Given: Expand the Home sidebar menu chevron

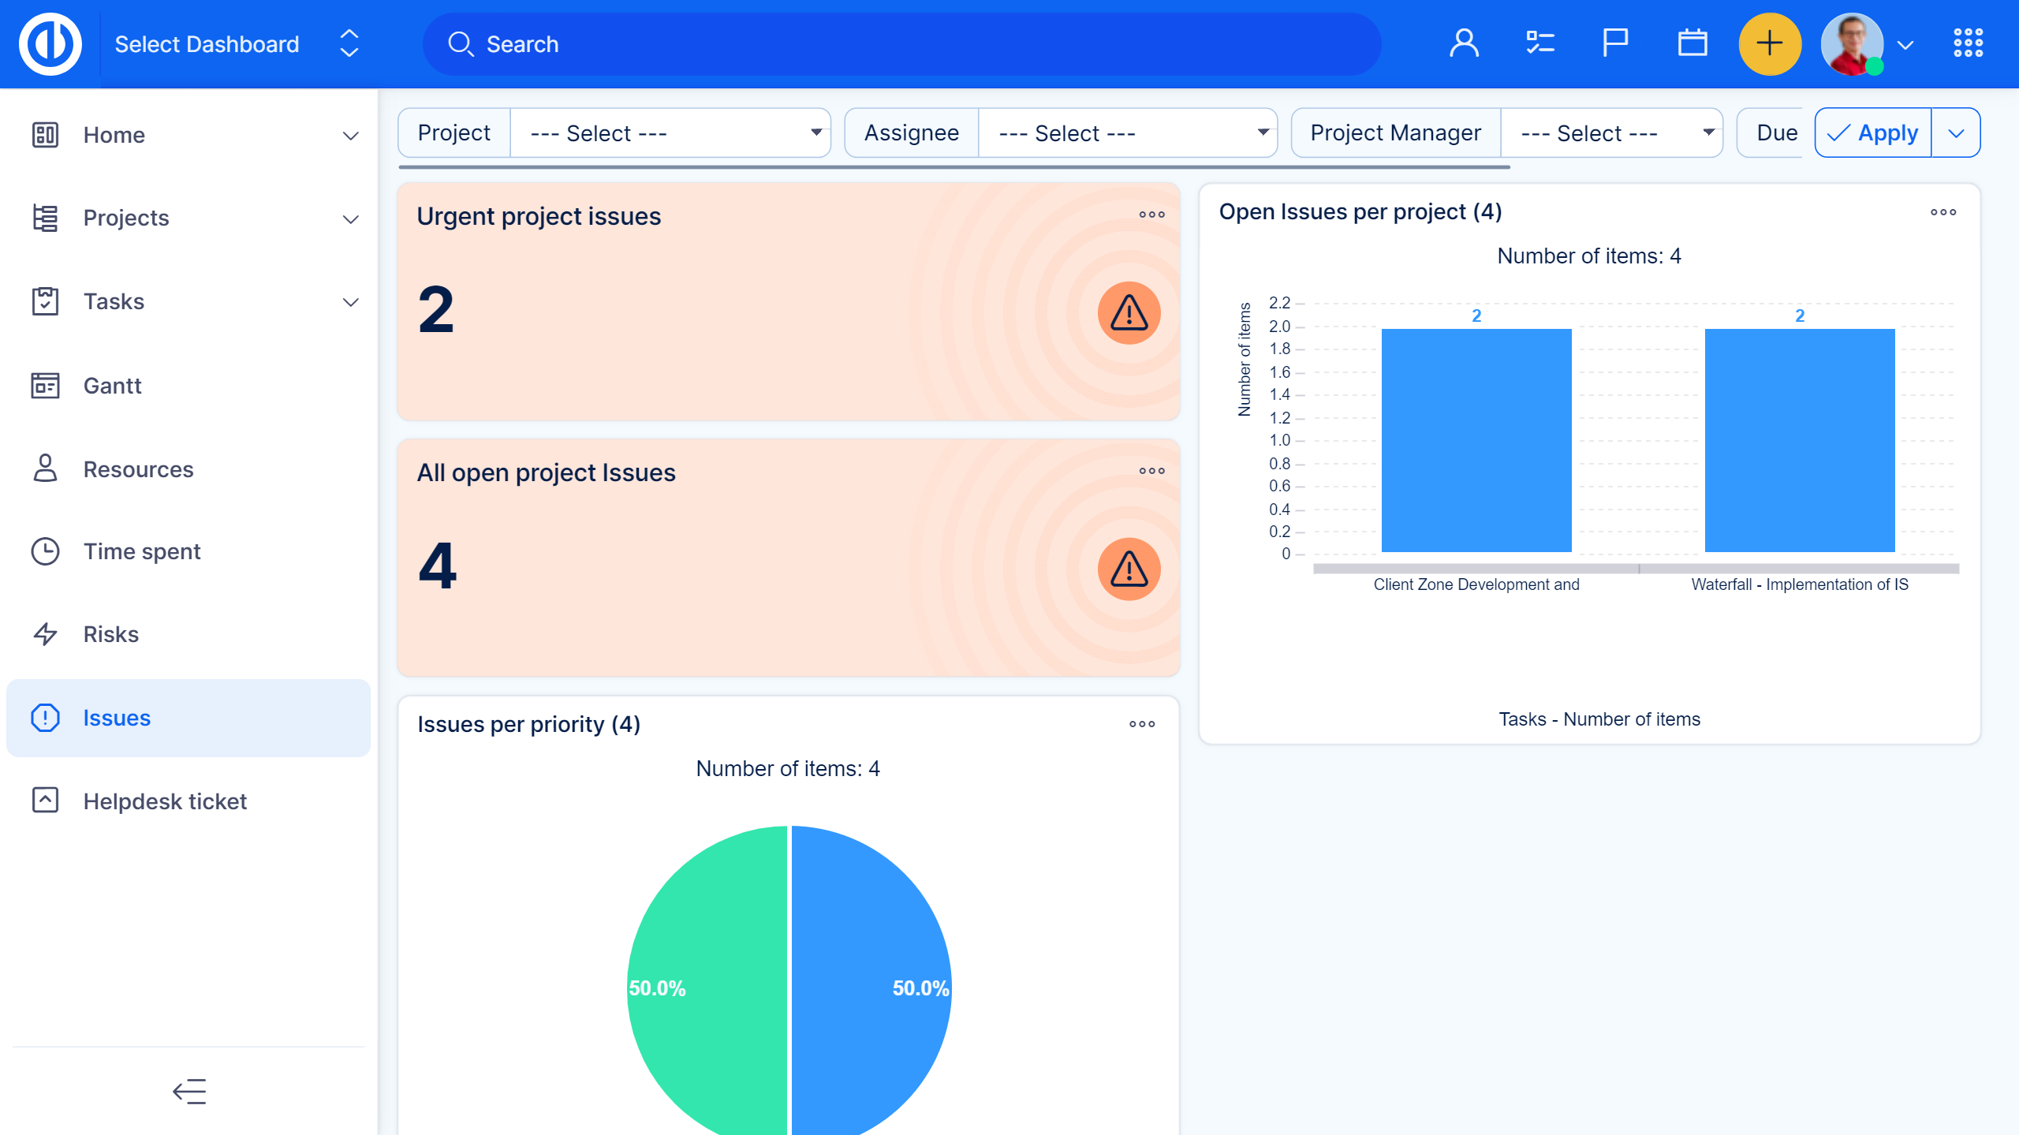Looking at the screenshot, I should (351, 136).
